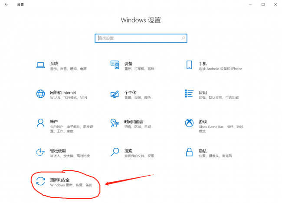The image size is (282, 203).
Task: Click the magnifier icon in the search box
Action: click(183, 38)
